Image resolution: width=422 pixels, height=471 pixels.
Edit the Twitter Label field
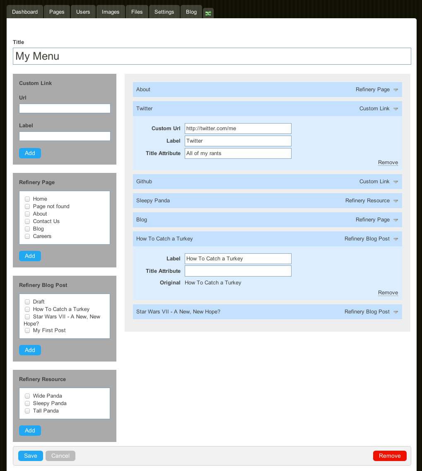pyautogui.click(x=238, y=141)
